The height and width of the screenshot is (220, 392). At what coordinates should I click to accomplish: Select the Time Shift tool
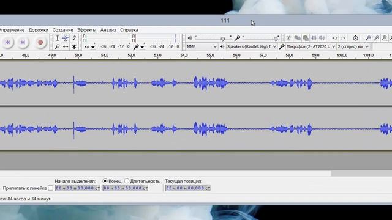point(66,46)
